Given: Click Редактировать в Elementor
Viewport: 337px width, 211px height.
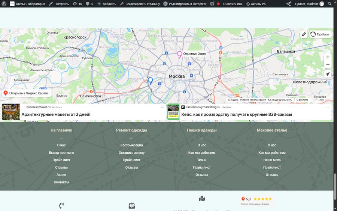Looking at the screenshot, I should tap(185, 4).
